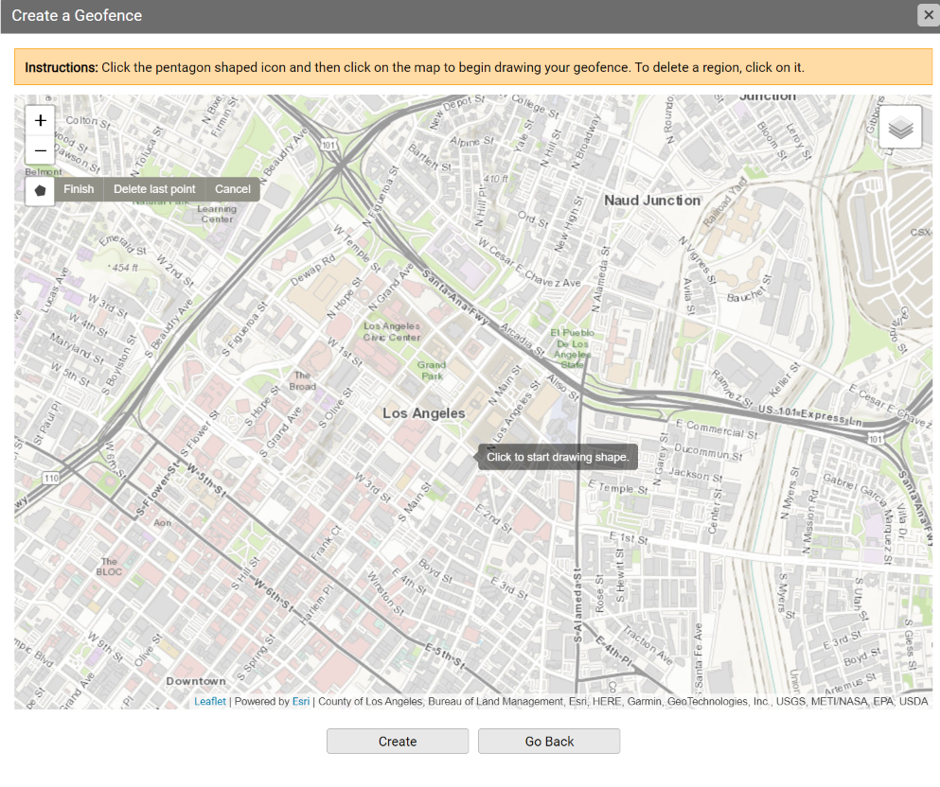
Task: Click the Downtown map label
Action: [x=196, y=682]
